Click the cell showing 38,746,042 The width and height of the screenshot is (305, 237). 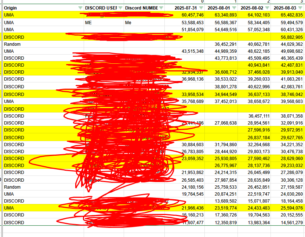pyautogui.click(x=288, y=95)
